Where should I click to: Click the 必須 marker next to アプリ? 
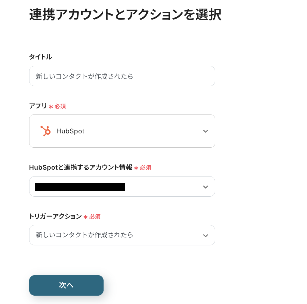tap(60, 106)
